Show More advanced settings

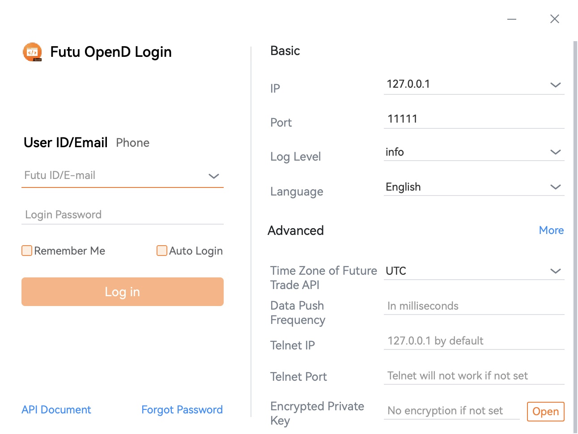click(551, 230)
